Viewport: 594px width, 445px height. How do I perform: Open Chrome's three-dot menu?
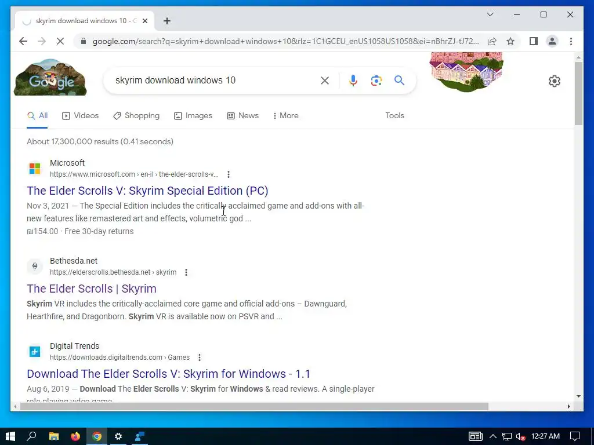pos(571,41)
